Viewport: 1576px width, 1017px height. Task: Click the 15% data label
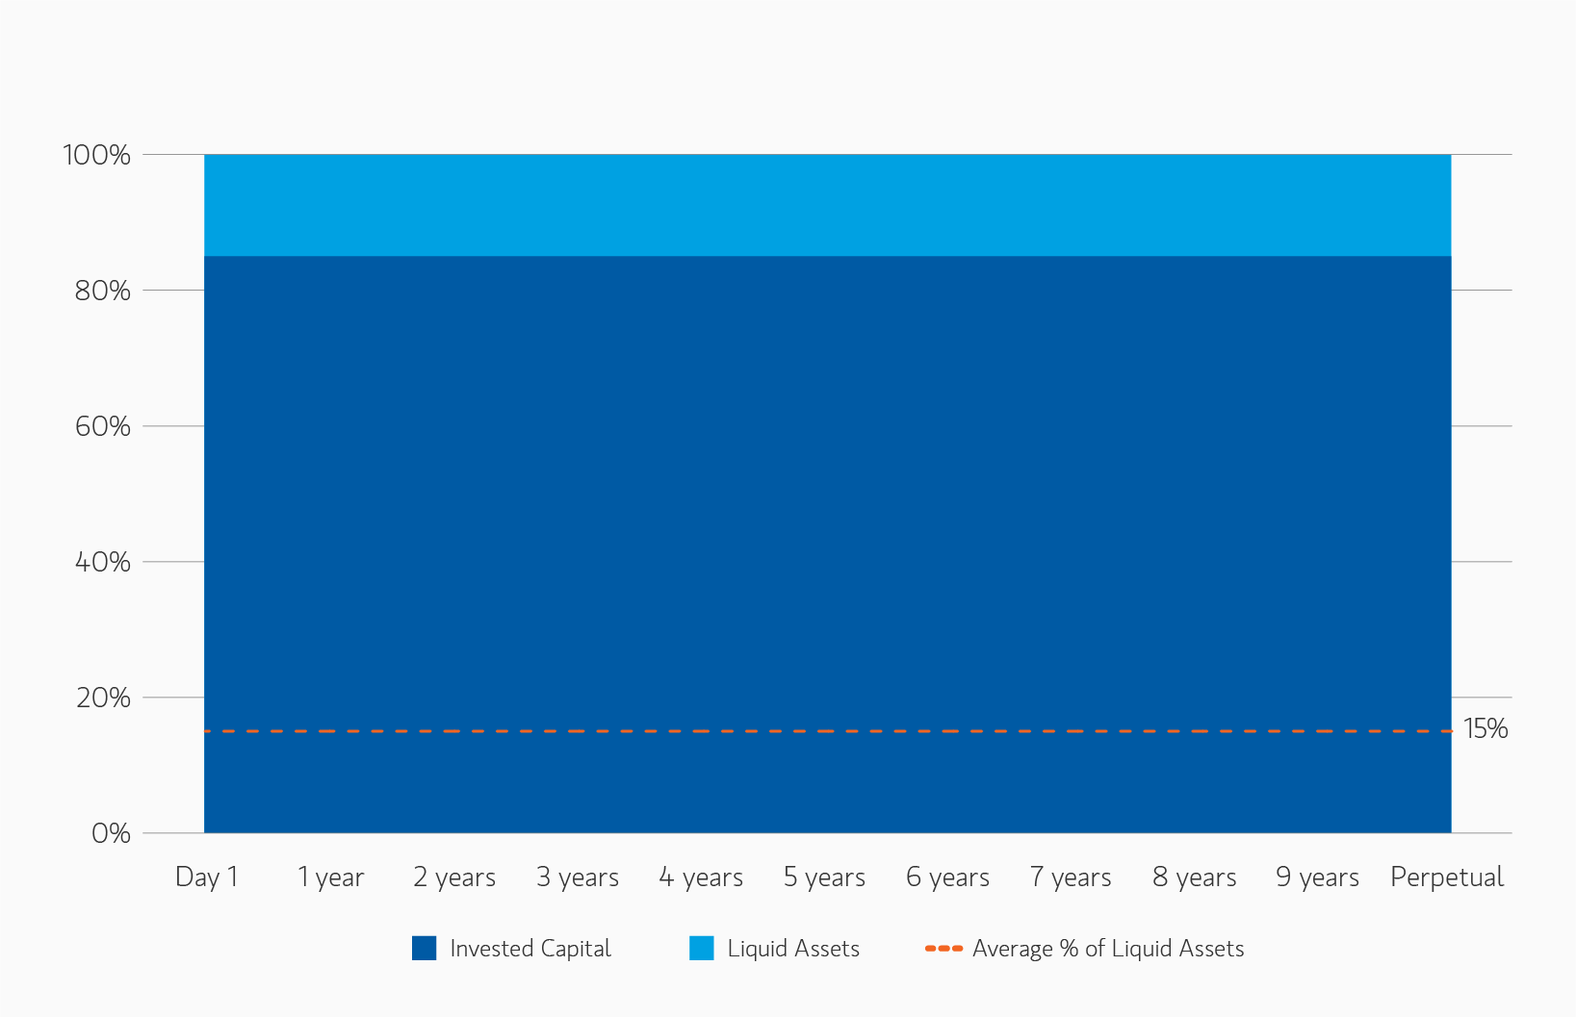(1485, 729)
